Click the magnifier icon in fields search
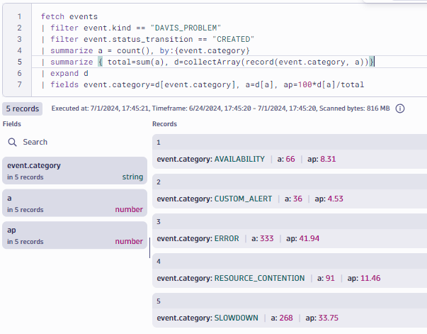The image size is (427, 334). click(12, 142)
